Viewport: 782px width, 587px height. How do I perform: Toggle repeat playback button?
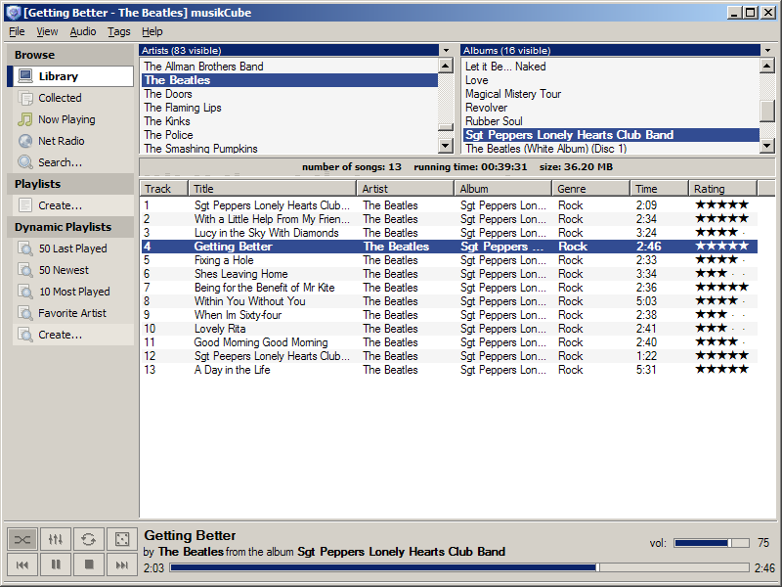point(89,539)
